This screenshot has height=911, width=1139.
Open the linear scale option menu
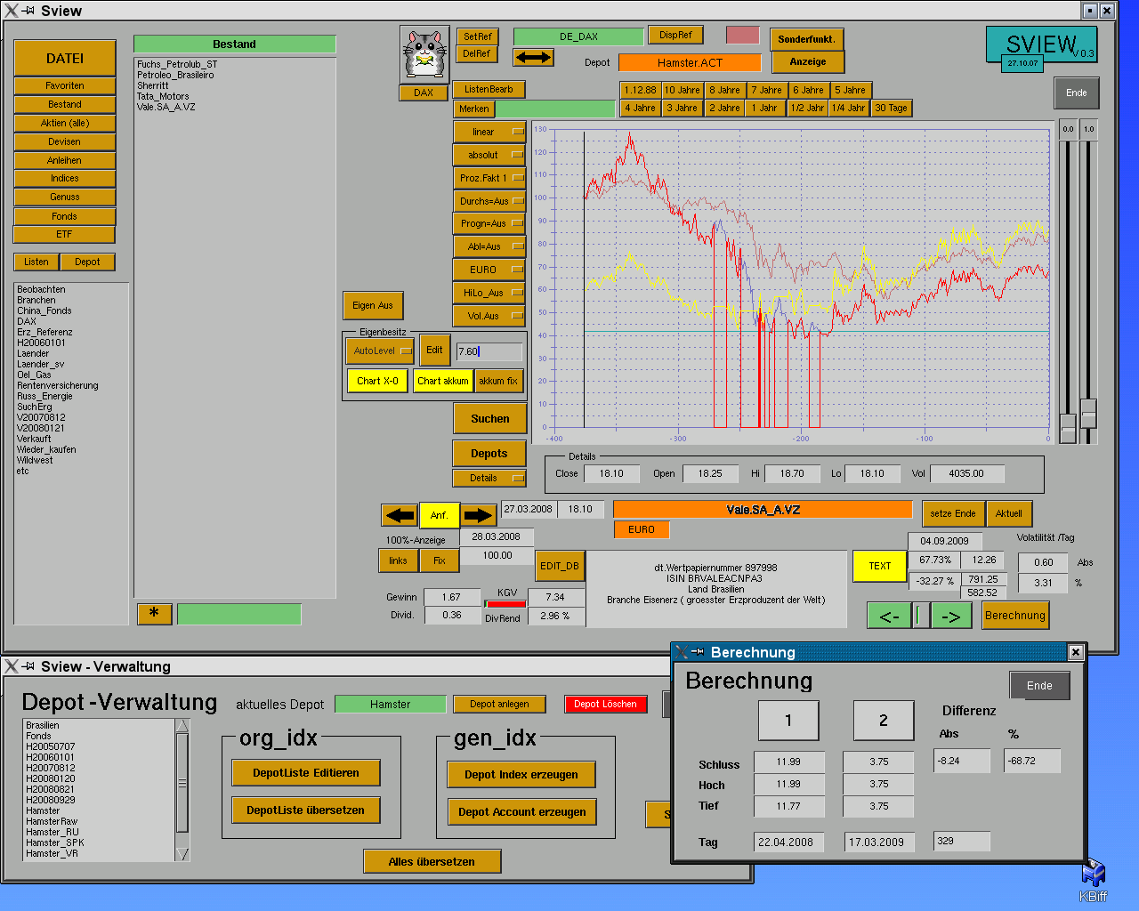[x=489, y=132]
